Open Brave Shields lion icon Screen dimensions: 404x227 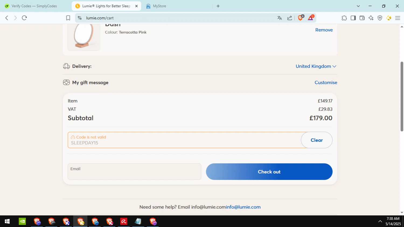tap(301, 18)
